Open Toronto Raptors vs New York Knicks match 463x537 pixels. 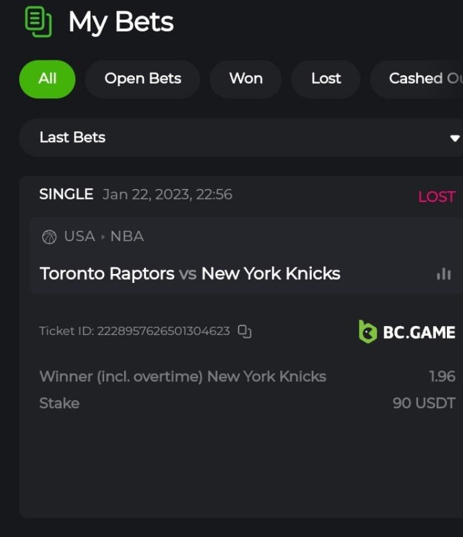pyautogui.click(x=190, y=273)
